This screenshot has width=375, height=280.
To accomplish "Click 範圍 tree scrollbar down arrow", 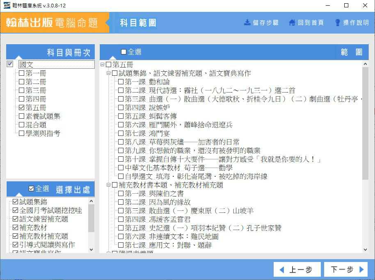I will pyautogui.click(x=365, y=249).
